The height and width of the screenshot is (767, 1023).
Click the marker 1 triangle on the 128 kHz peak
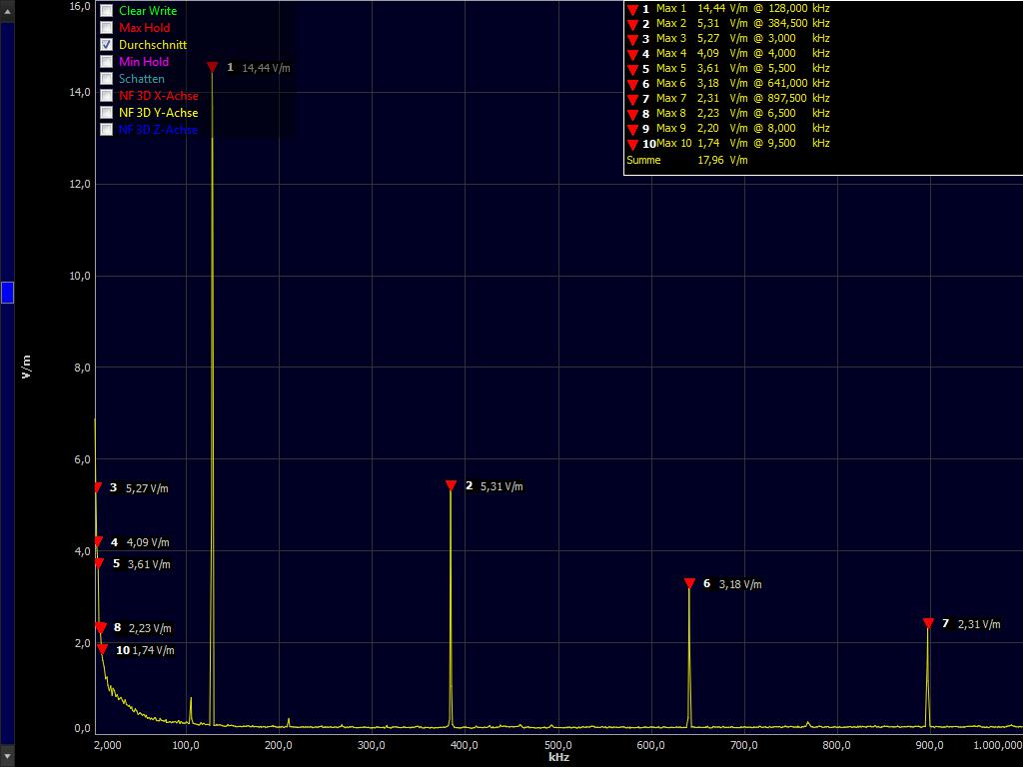[212, 67]
